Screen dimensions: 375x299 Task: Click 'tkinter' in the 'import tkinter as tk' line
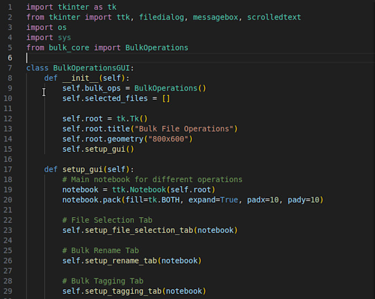click(x=73, y=7)
